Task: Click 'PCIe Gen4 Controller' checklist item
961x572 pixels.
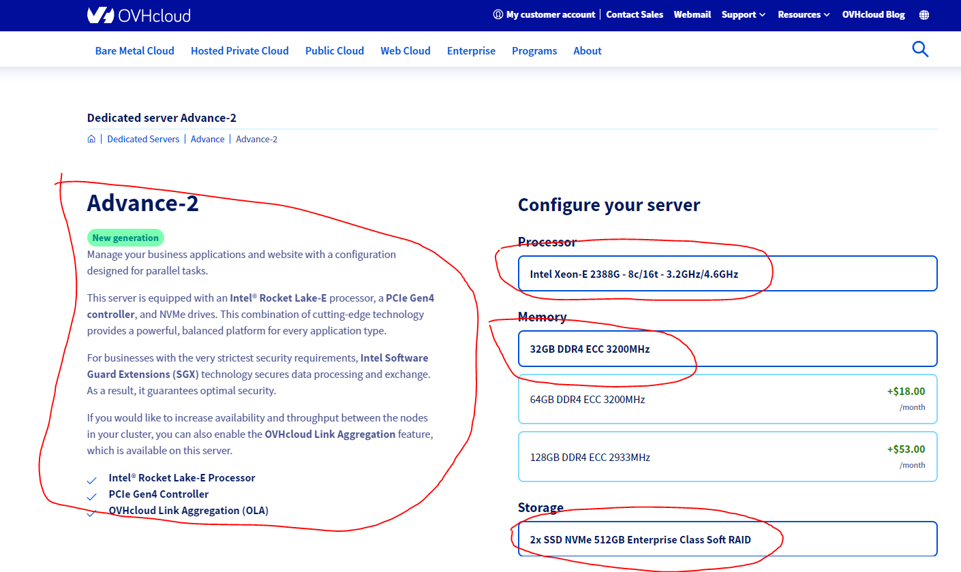Action: click(x=159, y=494)
